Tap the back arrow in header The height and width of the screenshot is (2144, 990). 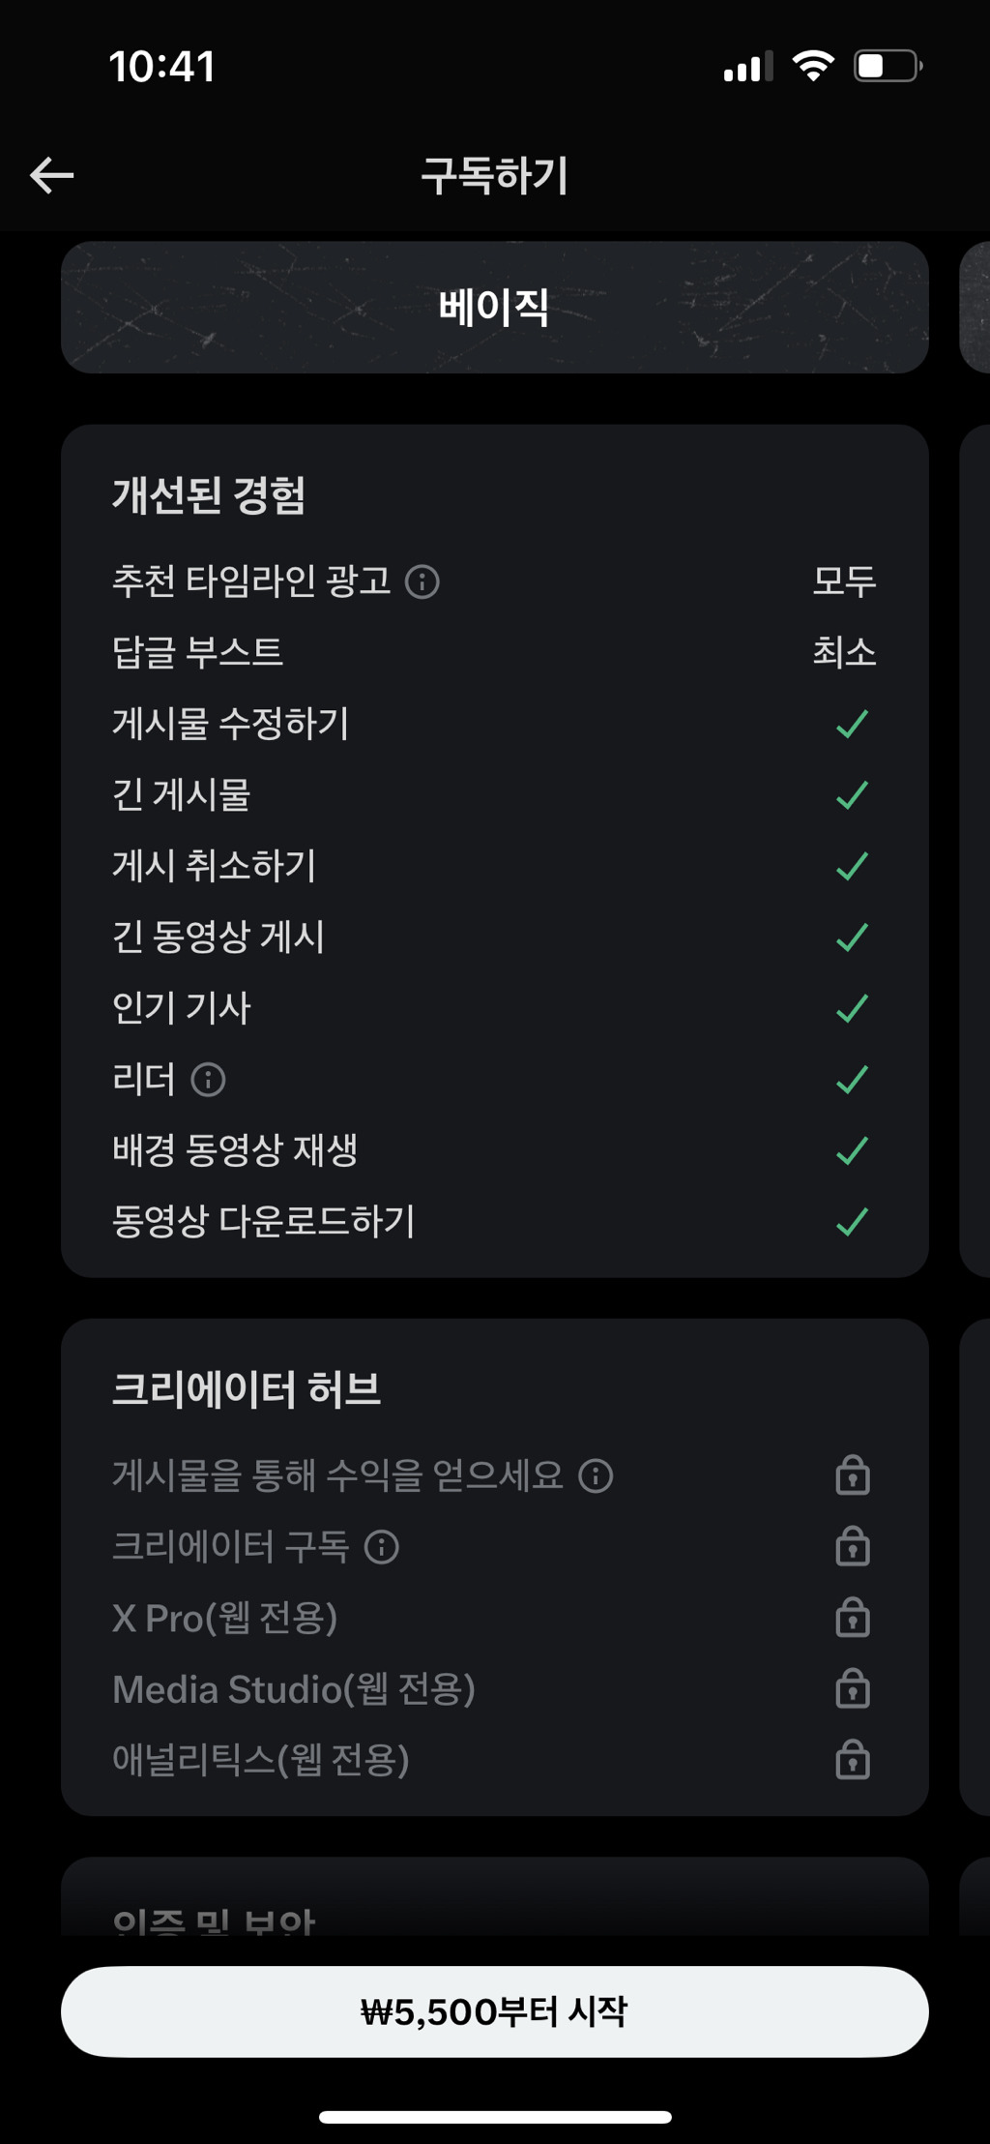[52, 175]
